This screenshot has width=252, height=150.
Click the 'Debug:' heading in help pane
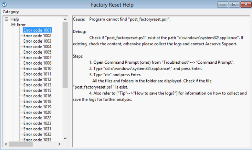[x=79, y=31]
